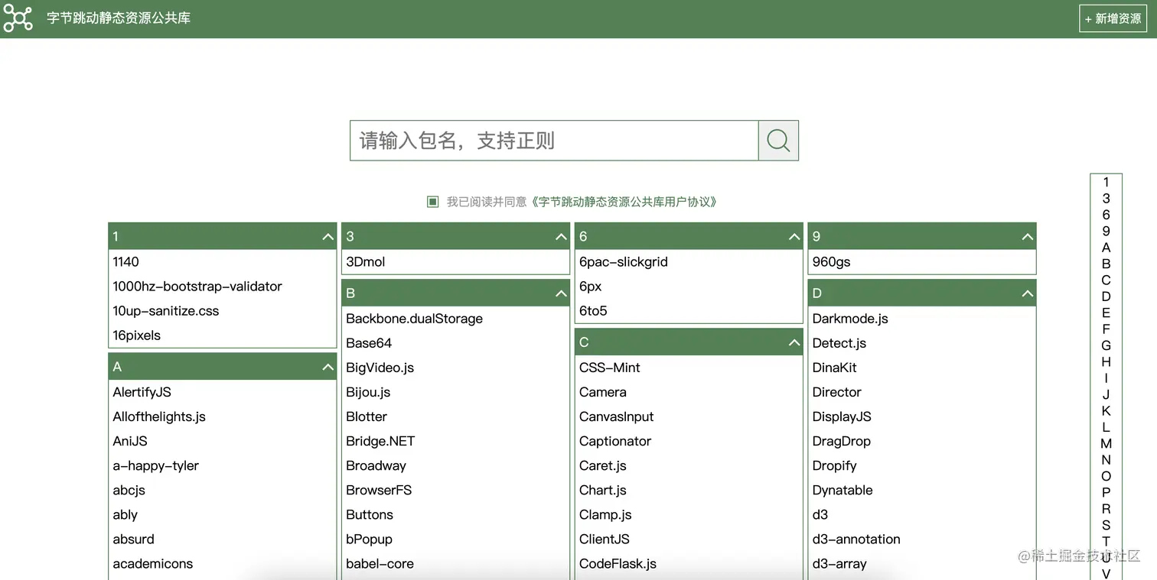Collapse the "D" group with its chevron
Viewport: 1157px width, 580px height.
1028,293
